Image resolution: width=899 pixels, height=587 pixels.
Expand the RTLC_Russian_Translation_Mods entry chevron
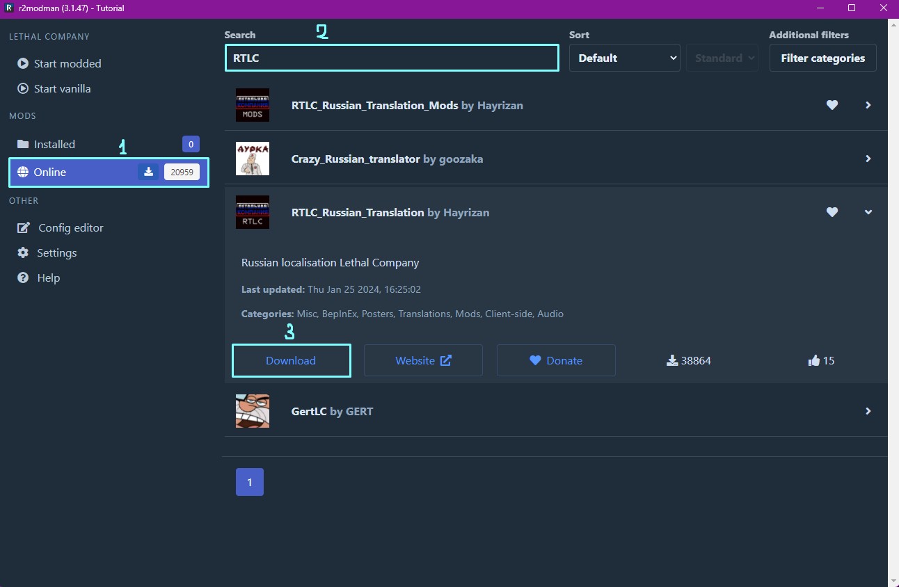tap(868, 105)
